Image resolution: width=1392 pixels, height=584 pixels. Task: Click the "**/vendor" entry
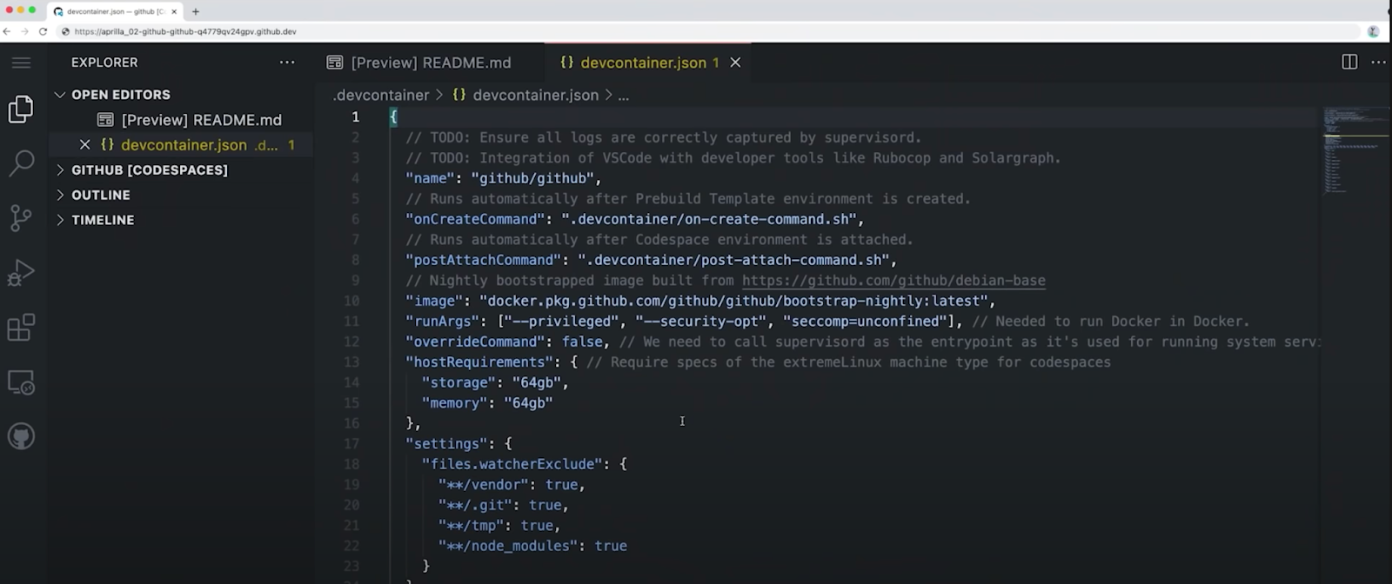point(484,485)
